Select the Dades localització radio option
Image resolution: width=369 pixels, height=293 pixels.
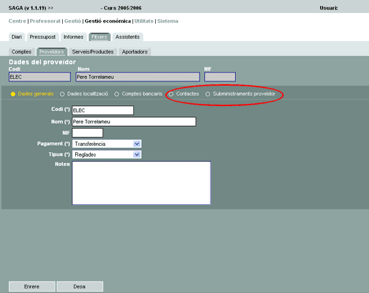pyautogui.click(x=62, y=94)
